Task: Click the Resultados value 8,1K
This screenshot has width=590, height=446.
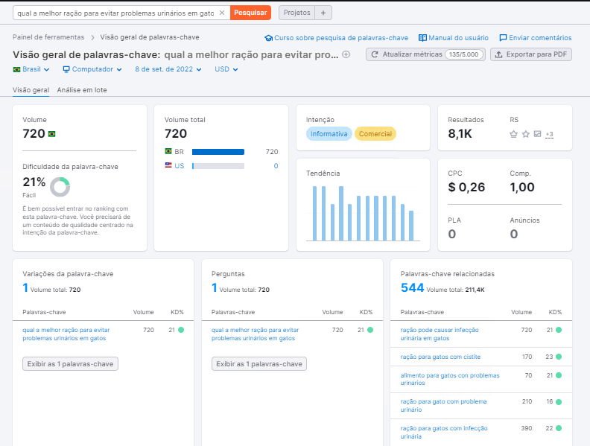Action: pos(460,134)
